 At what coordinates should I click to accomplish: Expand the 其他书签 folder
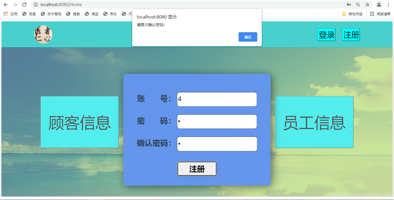point(352,14)
